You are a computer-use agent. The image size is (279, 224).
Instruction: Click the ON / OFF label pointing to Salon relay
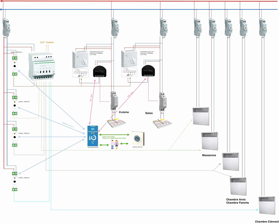point(130,94)
